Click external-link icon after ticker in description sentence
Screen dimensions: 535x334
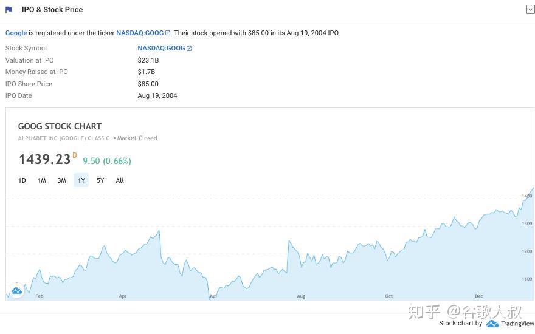coord(168,33)
